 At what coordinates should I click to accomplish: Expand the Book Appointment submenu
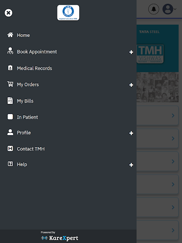131,52
